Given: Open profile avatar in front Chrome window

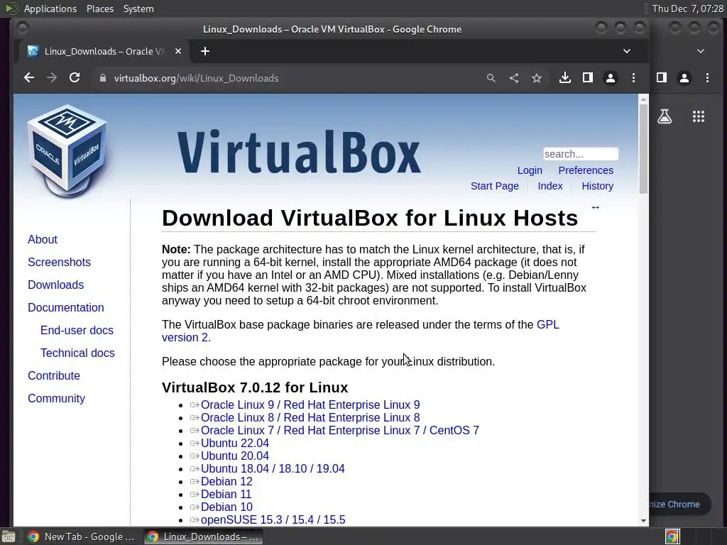Looking at the screenshot, I should [x=611, y=78].
